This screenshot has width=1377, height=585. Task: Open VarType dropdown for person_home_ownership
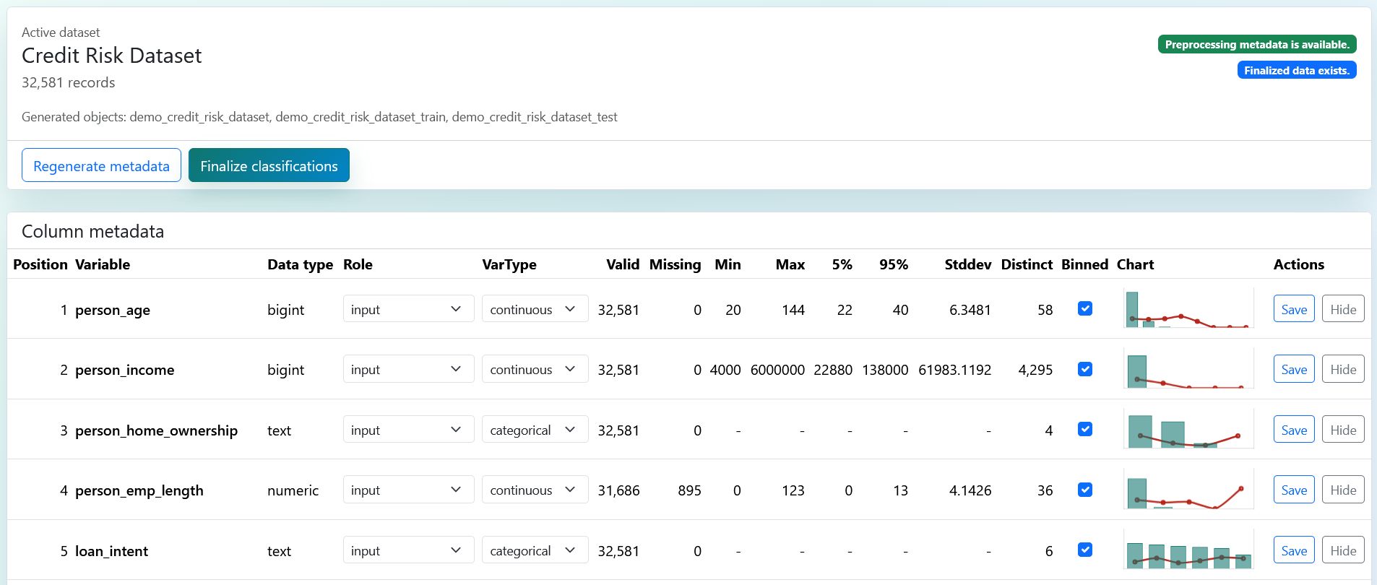point(535,430)
